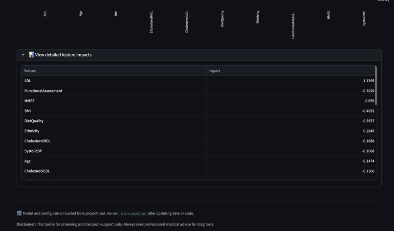The width and height of the screenshot is (394, 231).
Task: Select the FunctionalAssessment feature cell
Action: (114, 91)
